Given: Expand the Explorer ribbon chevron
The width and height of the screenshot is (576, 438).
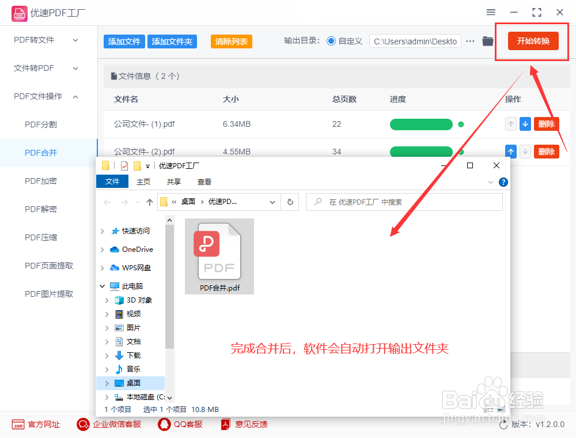Looking at the screenshot, I should (491, 182).
